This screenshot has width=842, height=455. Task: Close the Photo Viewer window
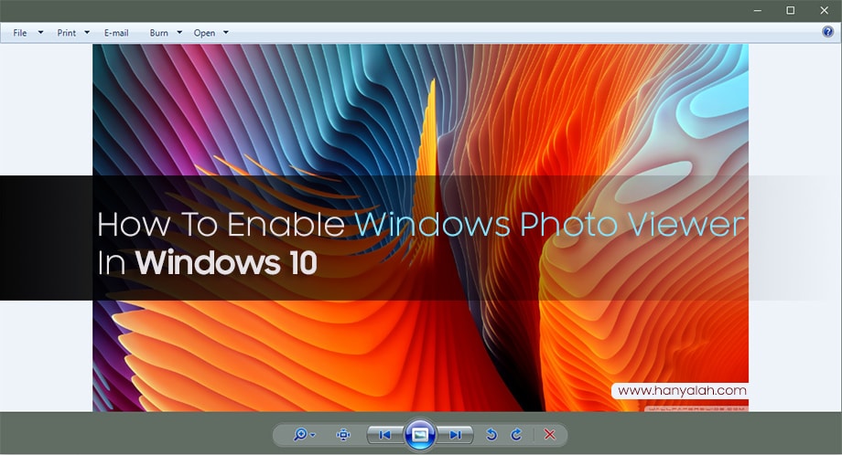825,10
